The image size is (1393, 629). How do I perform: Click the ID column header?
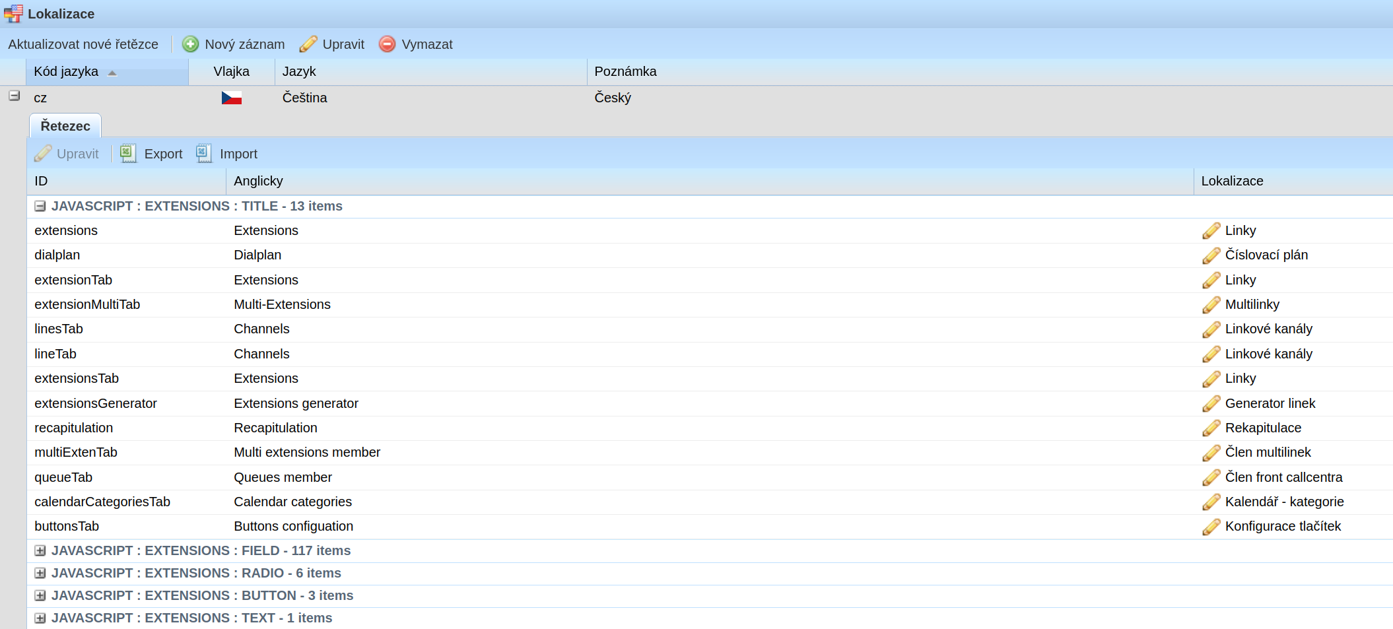126,181
